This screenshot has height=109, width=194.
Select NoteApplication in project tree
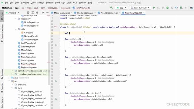(28, 57)
